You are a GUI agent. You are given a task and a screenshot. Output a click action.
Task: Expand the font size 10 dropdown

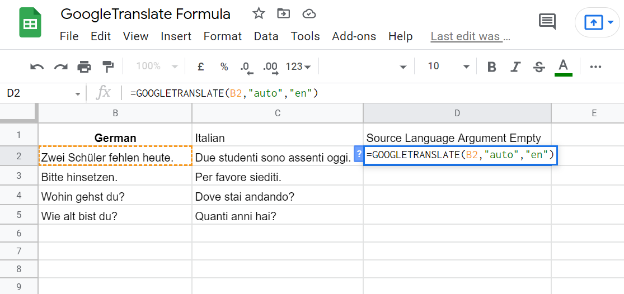[x=448, y=67]
